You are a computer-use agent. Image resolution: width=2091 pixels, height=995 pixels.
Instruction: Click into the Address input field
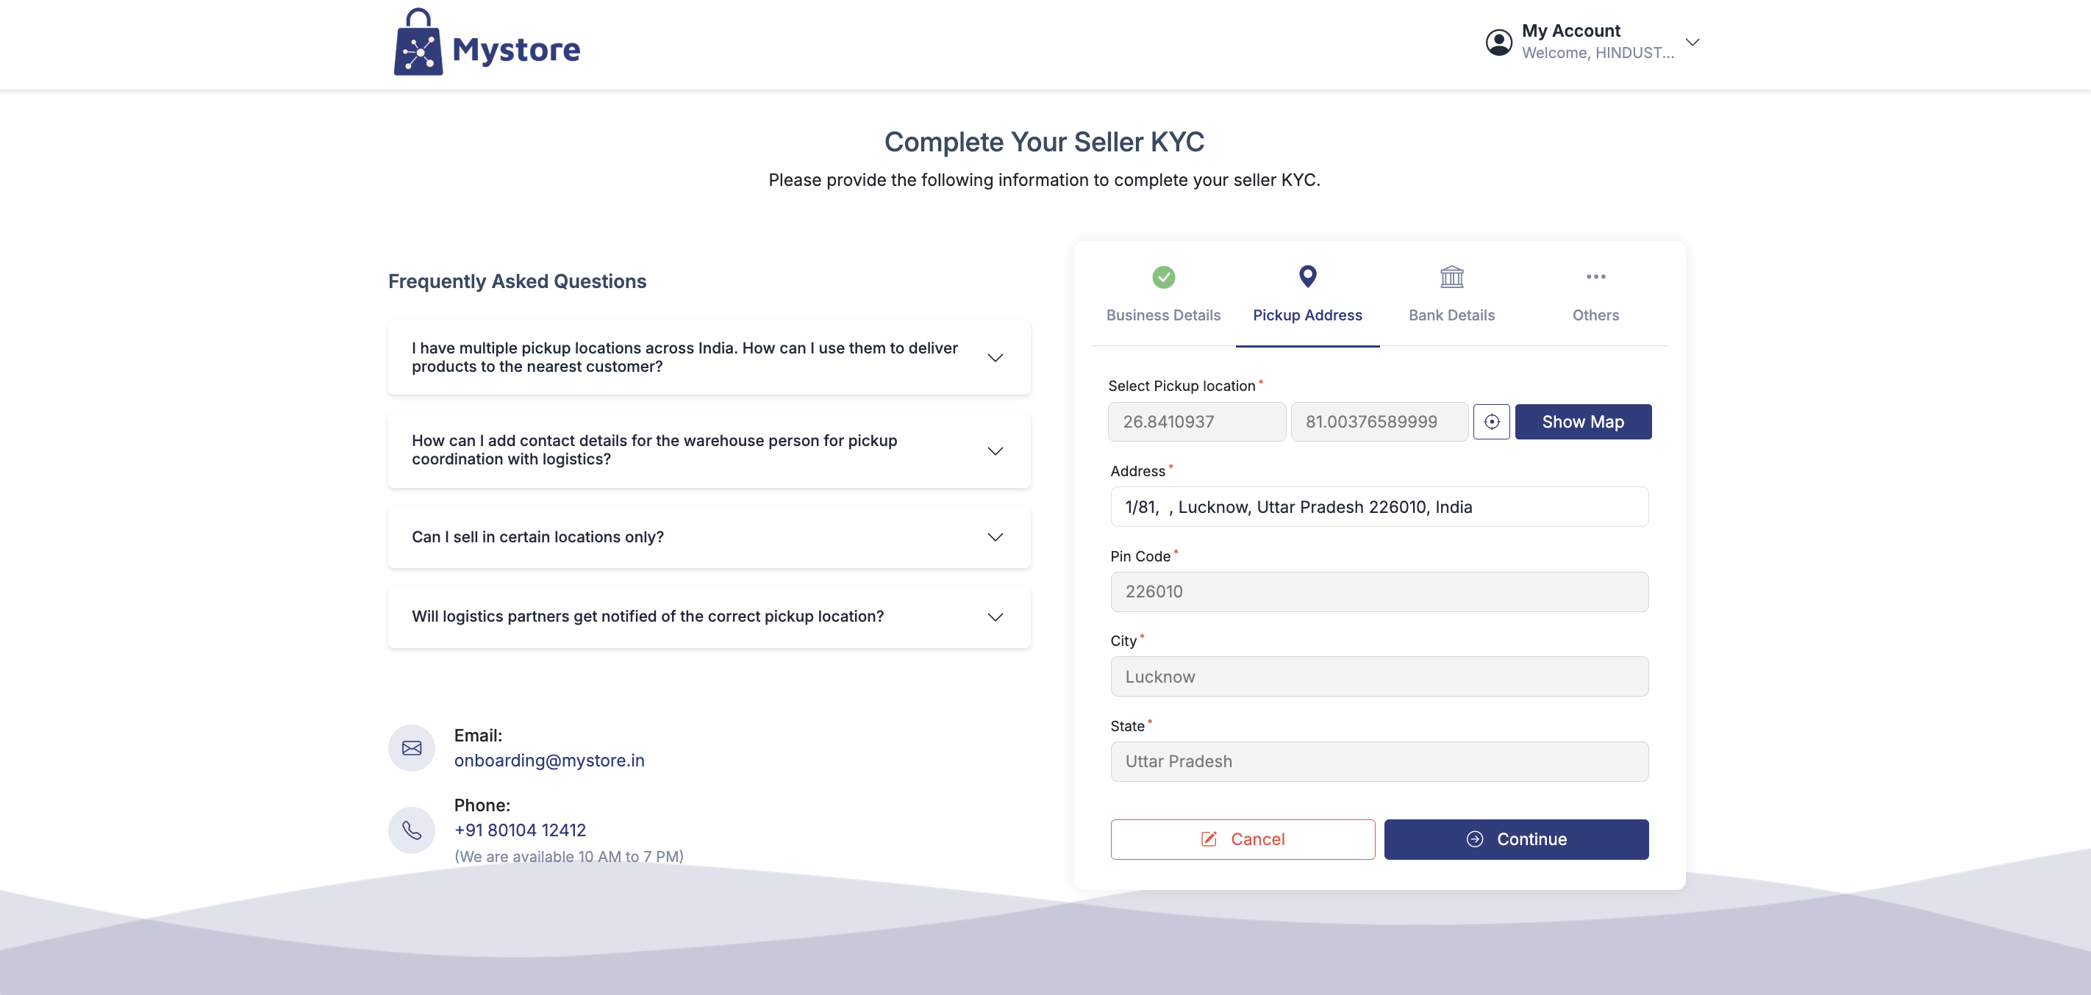pyautogui.click(x=1379, y=507)
